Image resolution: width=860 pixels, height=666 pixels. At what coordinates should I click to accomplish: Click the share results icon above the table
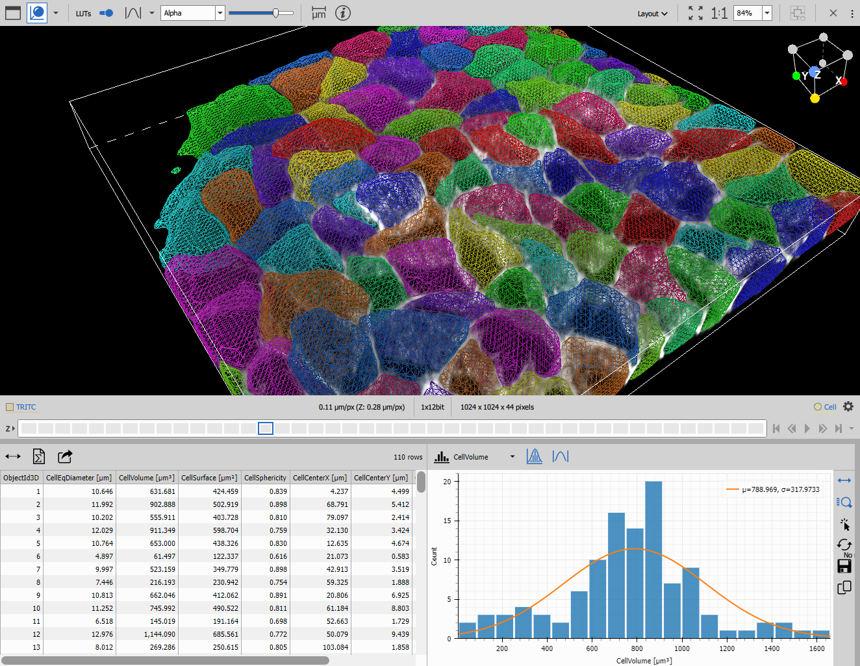click(64, 456)
